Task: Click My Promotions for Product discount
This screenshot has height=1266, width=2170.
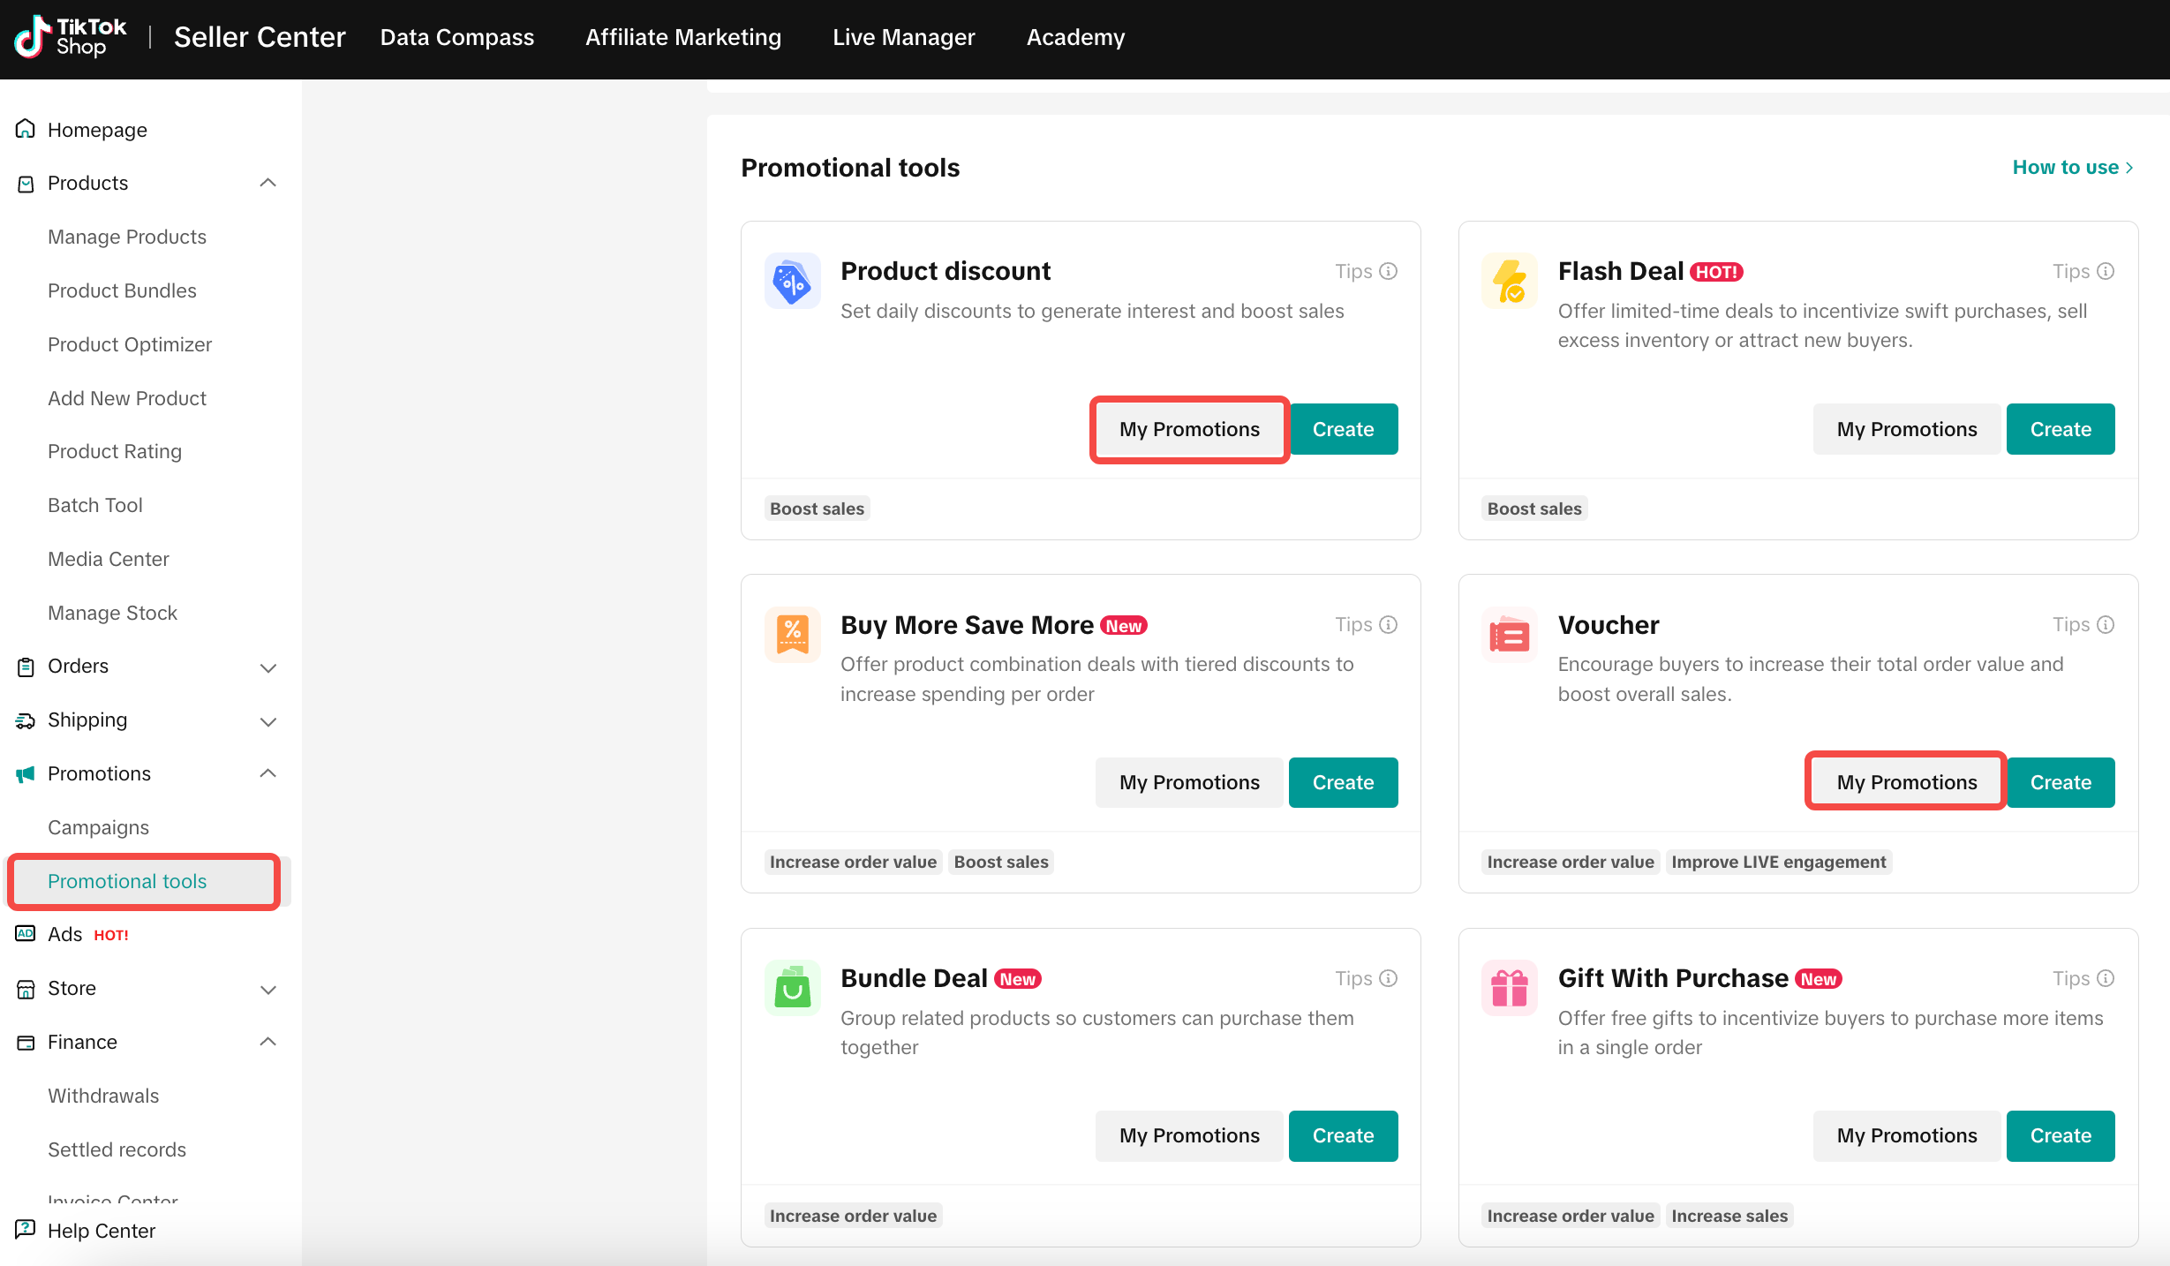Action: pyautogui.click(x=1189, y=430)
